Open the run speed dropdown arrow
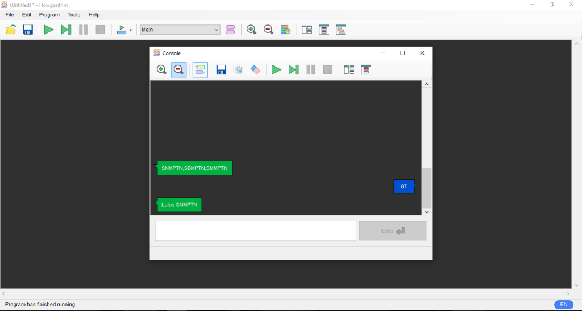The width and height of the screenshot is (582, 311). (130, 30)
